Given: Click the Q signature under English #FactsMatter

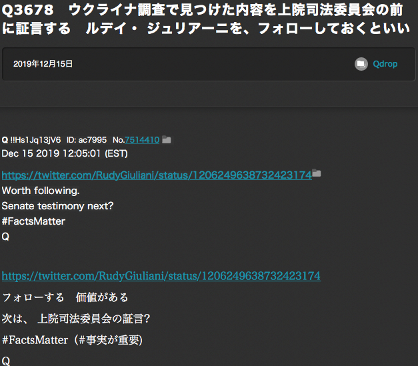Looking at the screenshot, I should point(5,237).
